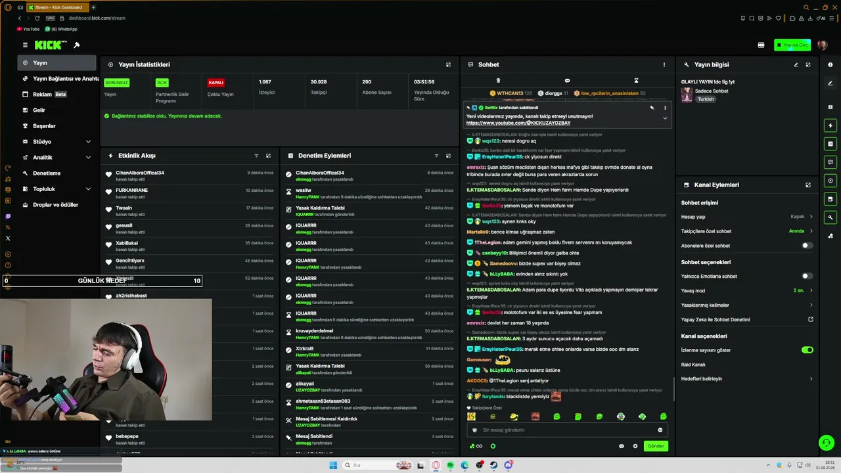The width and height of the screenshot is (841, 473).
Task: Open the emoji picker in message box
Action: point(660,430)
